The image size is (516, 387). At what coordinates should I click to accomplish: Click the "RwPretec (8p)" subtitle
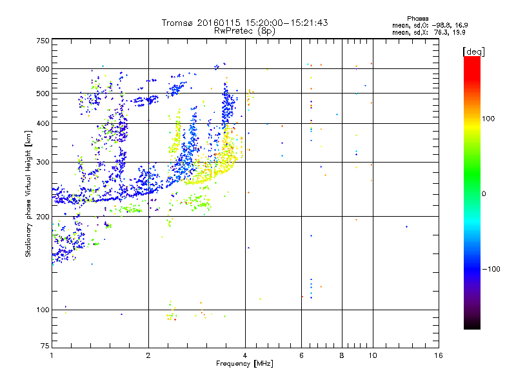(244, 31)
